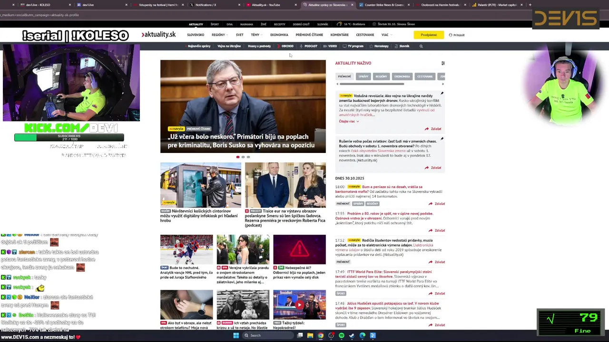Open the Ekonomika main menu item
609x342 pixels.
pos(279,35)
